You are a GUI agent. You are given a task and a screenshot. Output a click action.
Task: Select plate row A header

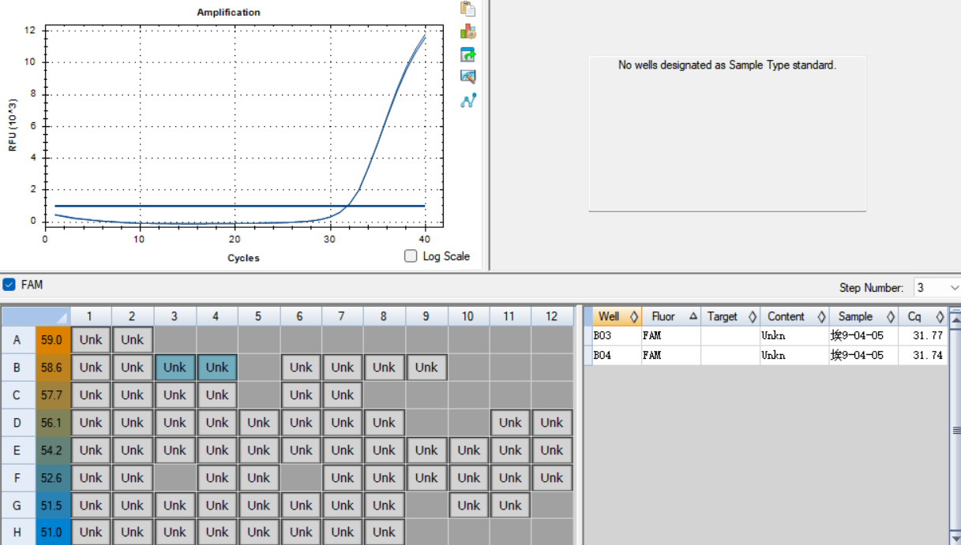click(17, 340)
